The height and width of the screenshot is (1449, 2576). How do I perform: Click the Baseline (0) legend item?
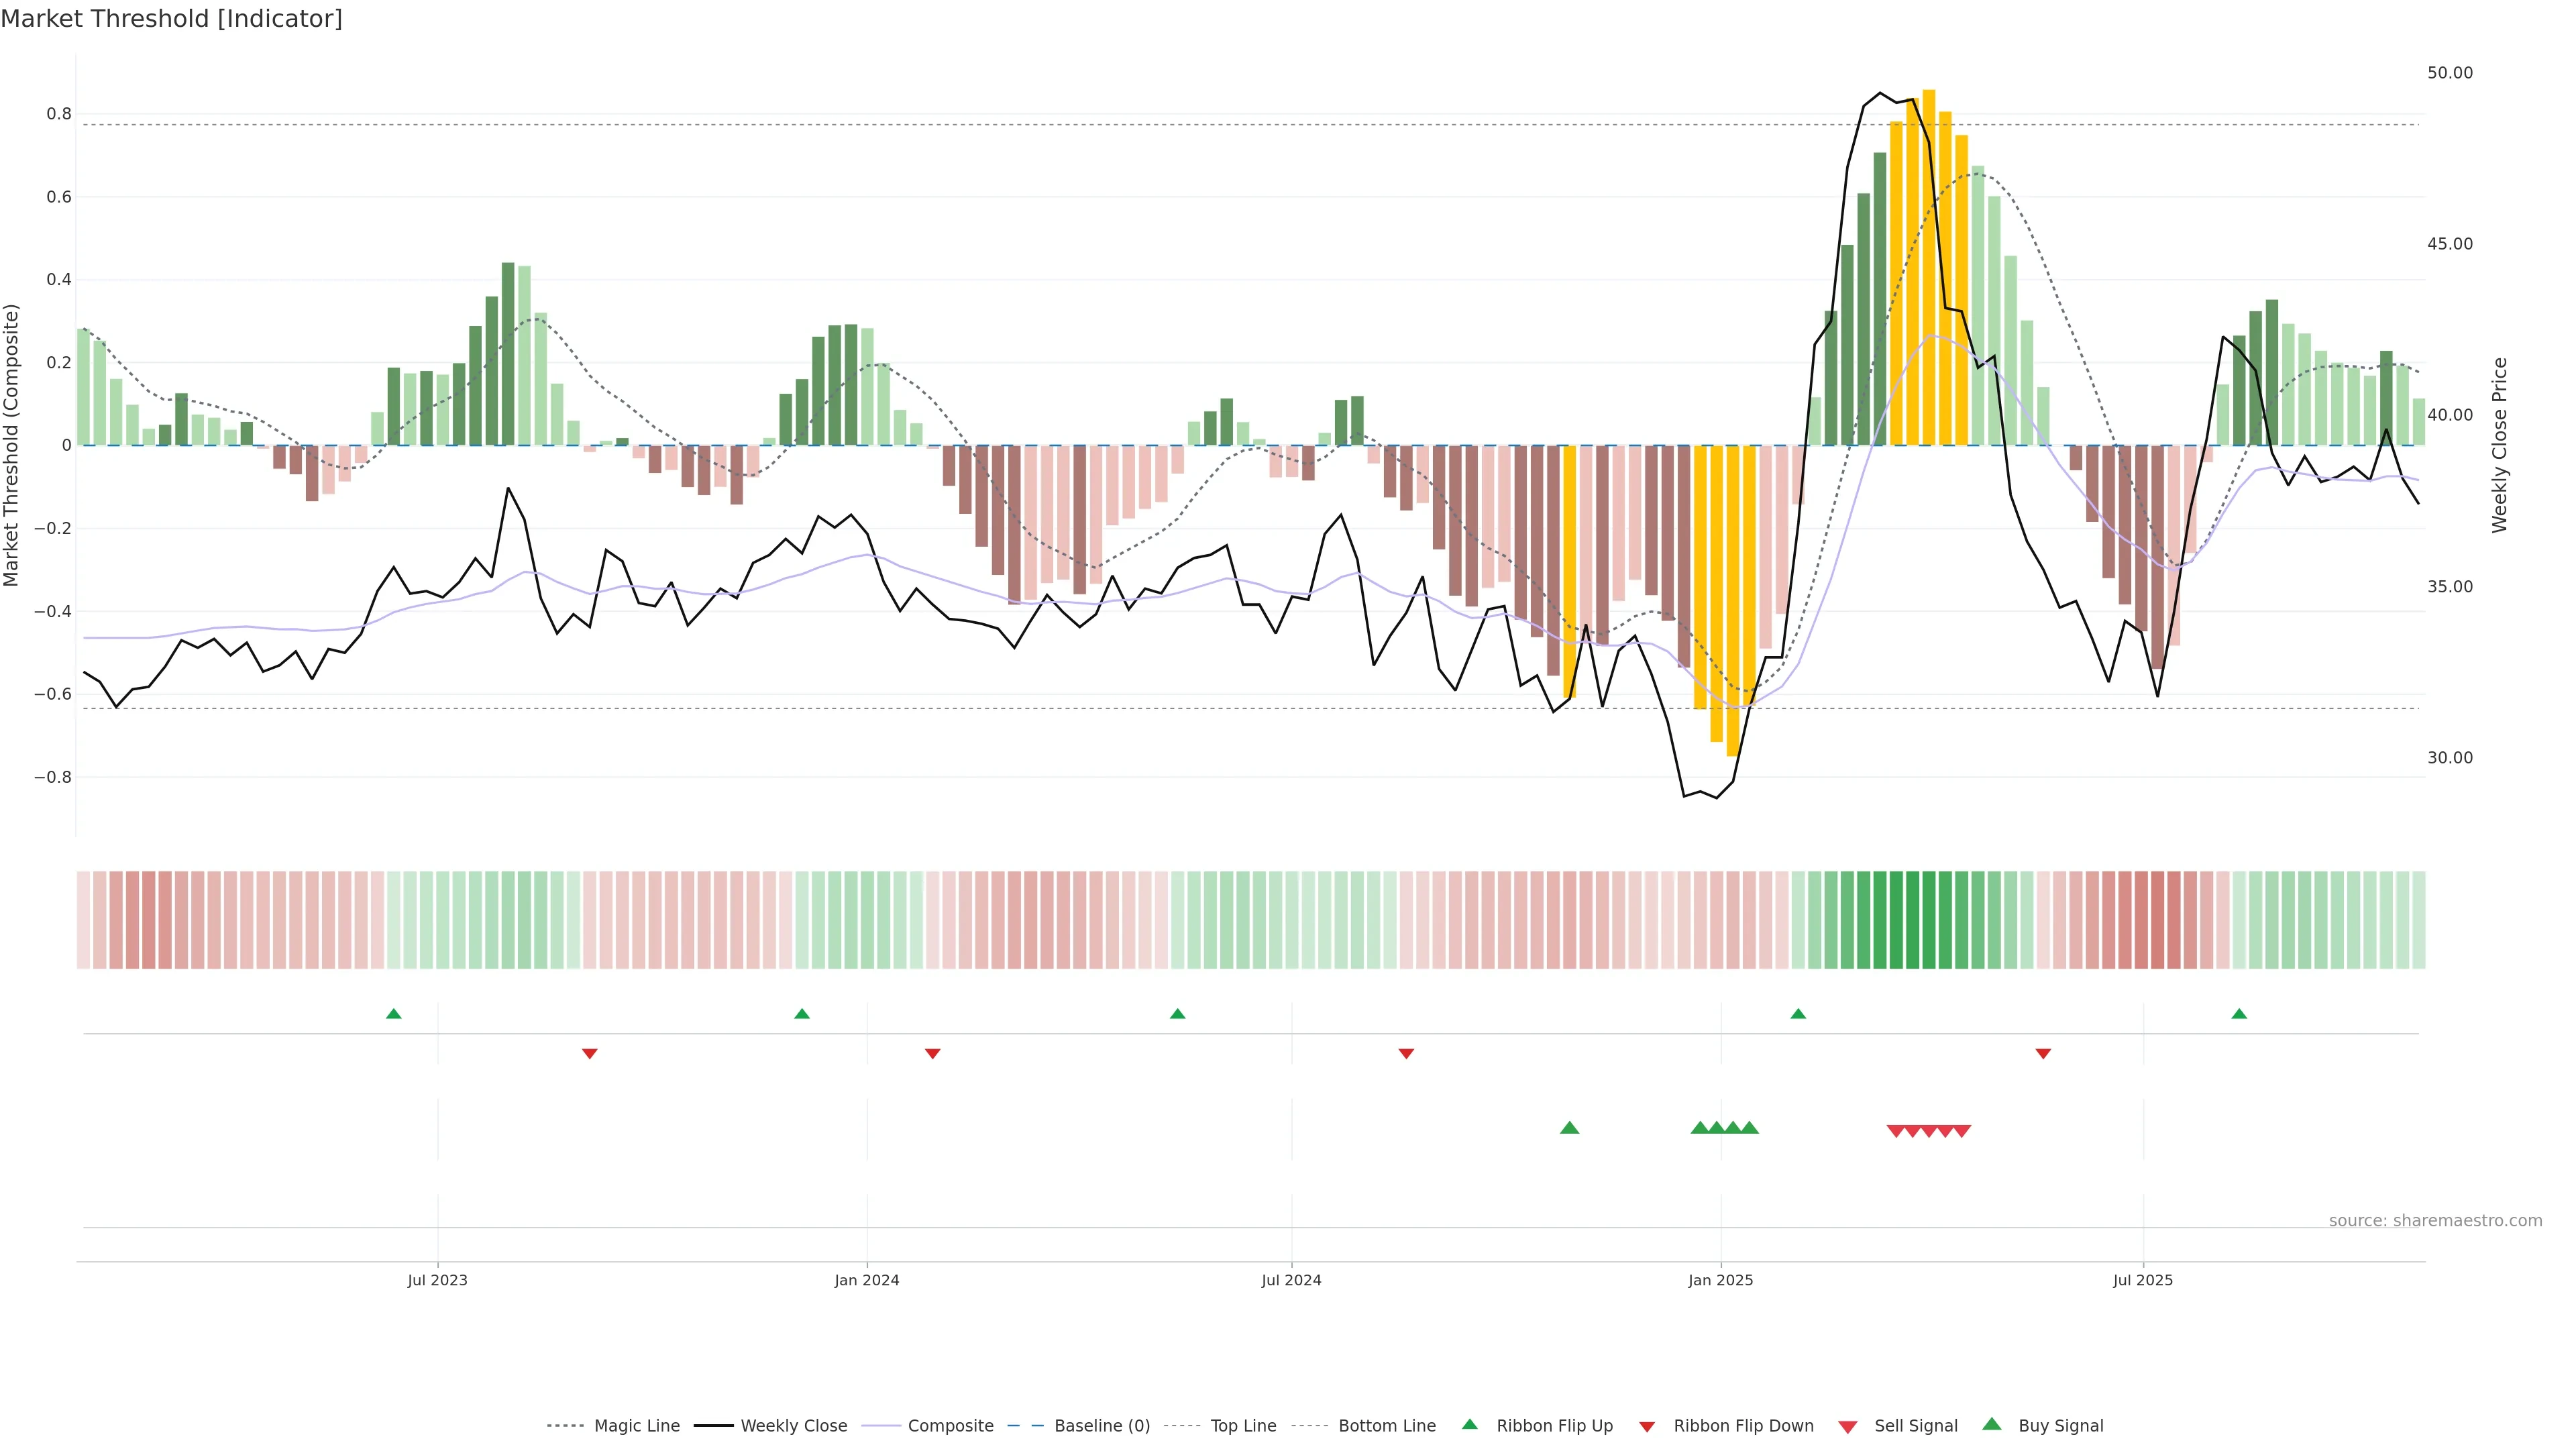pos(1101,1426)
